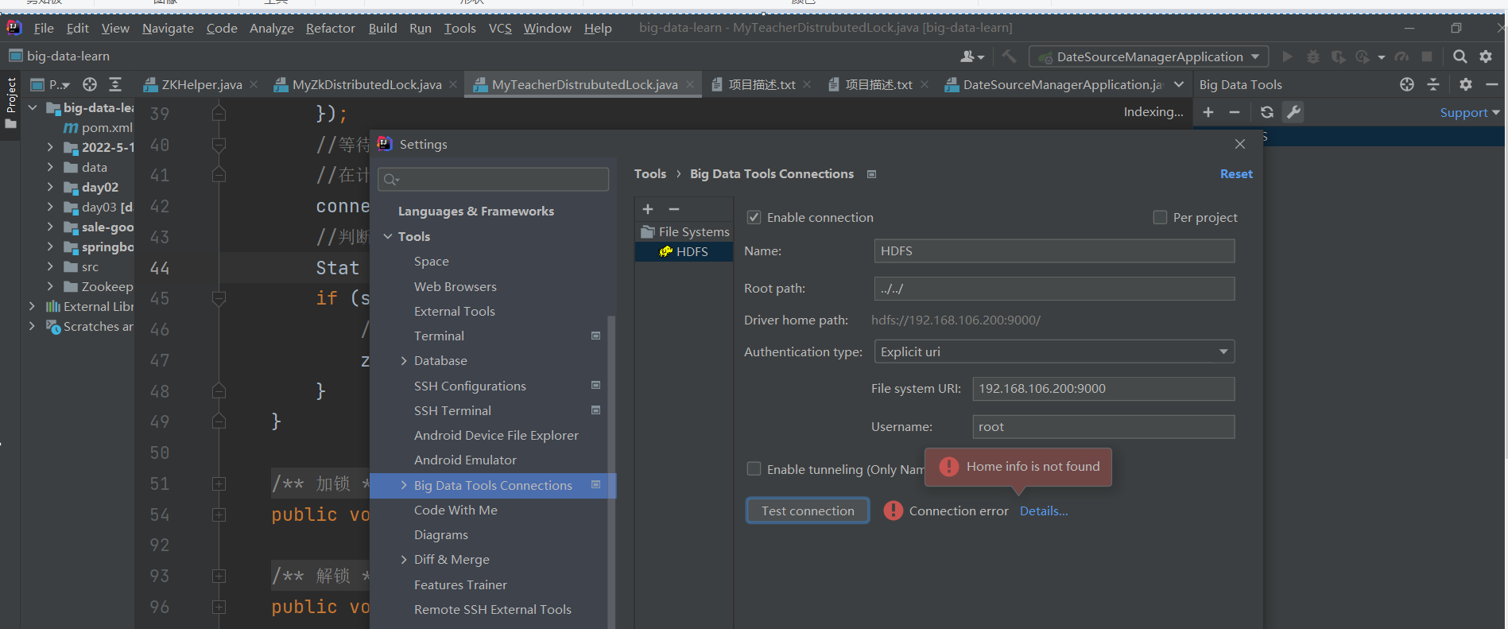Open Search Everywhere magnifier icon

1460,56
